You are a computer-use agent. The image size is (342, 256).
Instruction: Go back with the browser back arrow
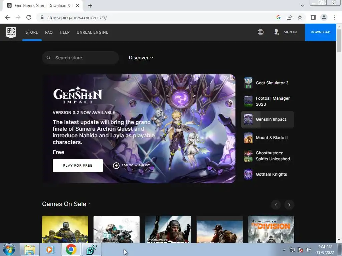[7, 17]
